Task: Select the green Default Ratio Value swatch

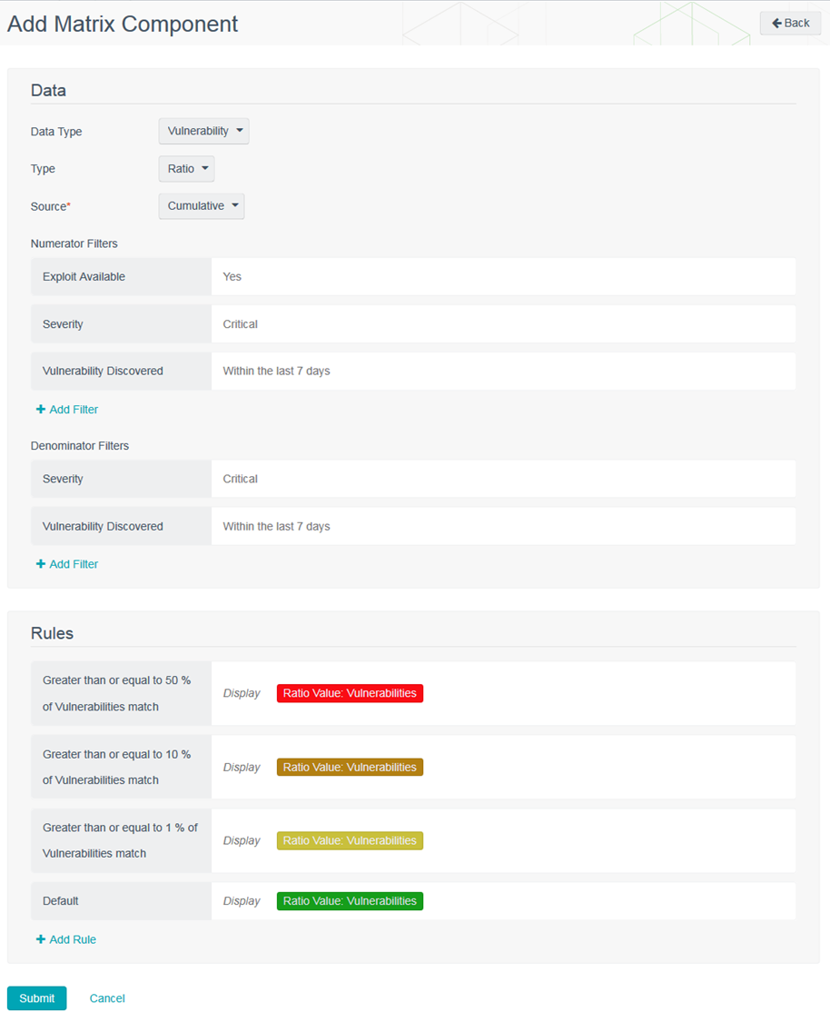Action: point(350,901)
